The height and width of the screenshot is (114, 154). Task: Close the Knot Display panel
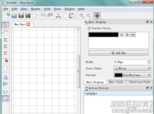[151, 22]
